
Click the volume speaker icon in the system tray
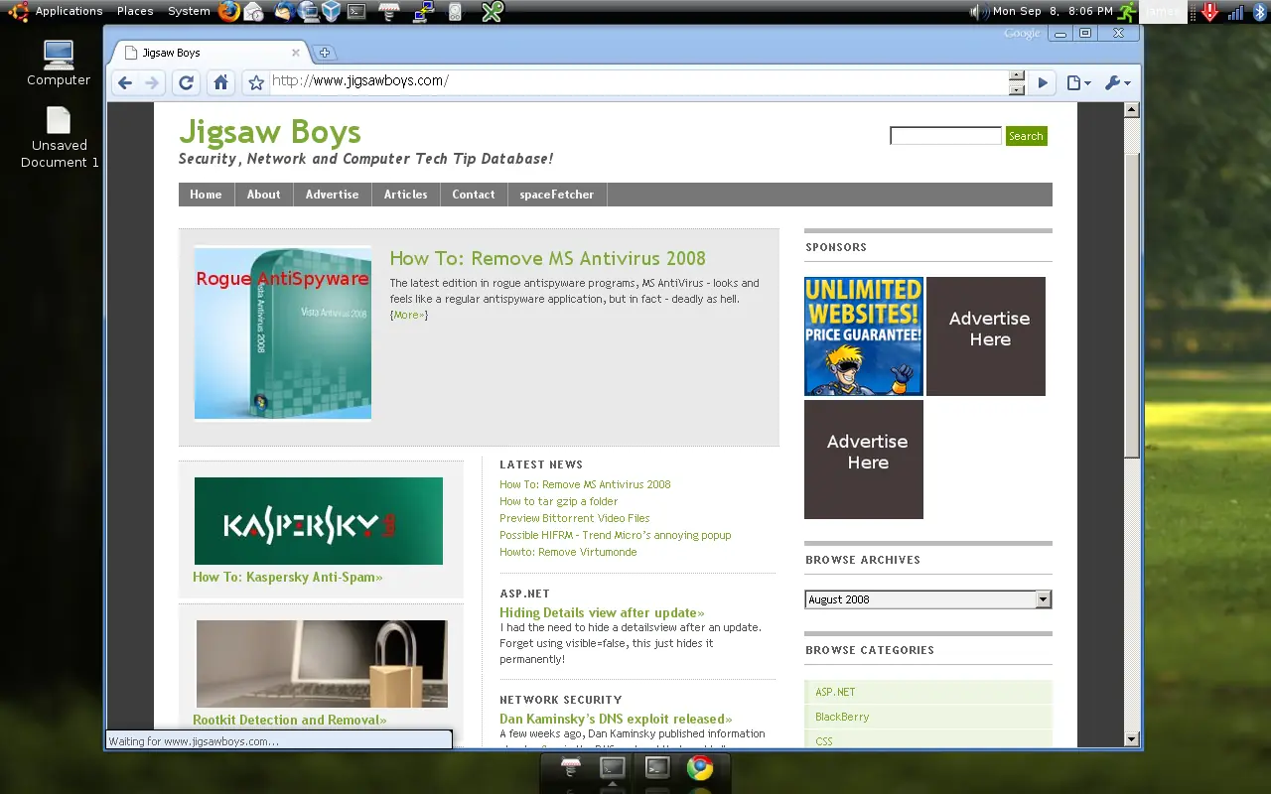(978, 12)
